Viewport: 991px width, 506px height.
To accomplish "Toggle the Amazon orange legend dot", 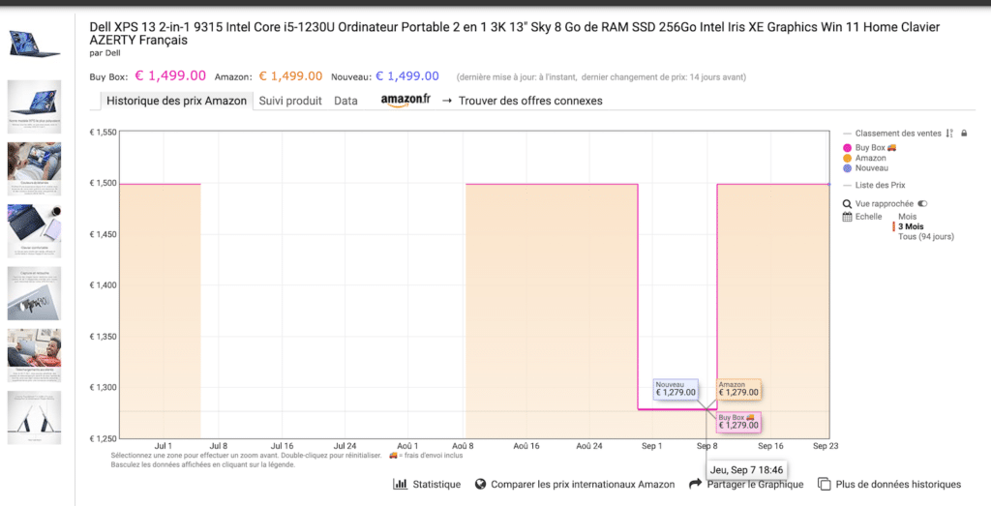I will point(847,158).
